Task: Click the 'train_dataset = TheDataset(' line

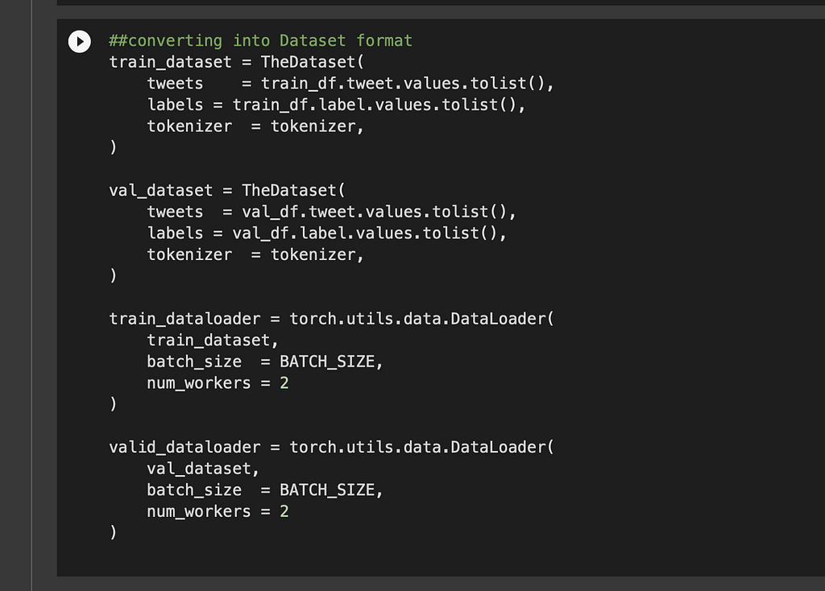Action: 236,62
